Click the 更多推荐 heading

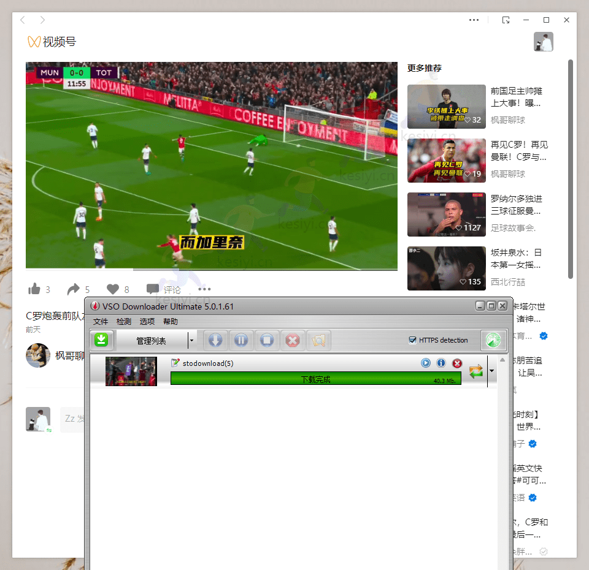click(x=425, y=68)
